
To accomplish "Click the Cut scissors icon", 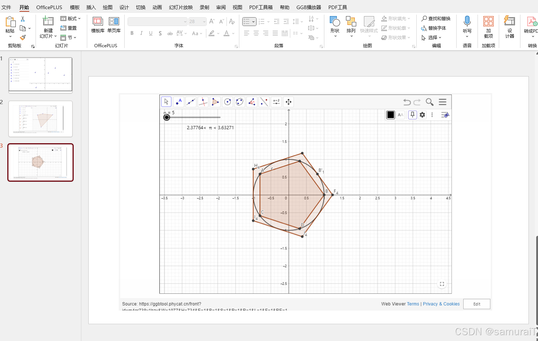I will pos(23,19).
